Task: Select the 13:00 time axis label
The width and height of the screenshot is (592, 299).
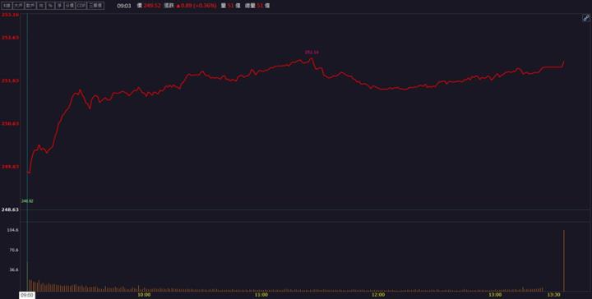Action: click(495, 295)
